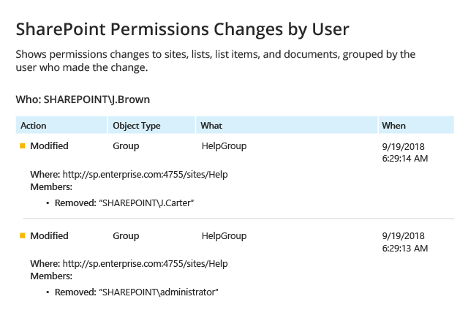
Task: Click the first row's Modified action label
Action: coord(49,145)
